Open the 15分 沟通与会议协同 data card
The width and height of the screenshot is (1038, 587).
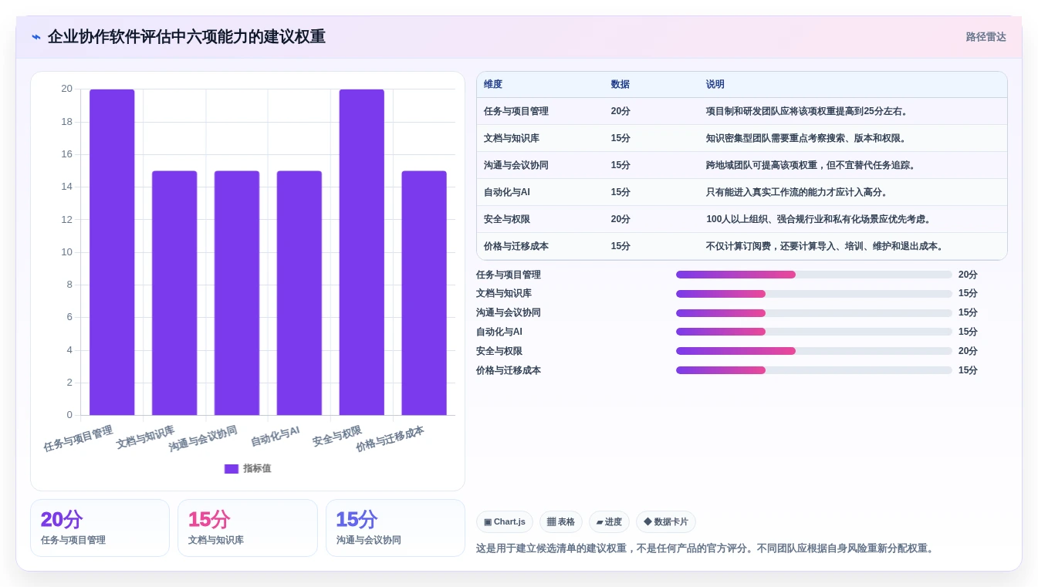point(395,528)
